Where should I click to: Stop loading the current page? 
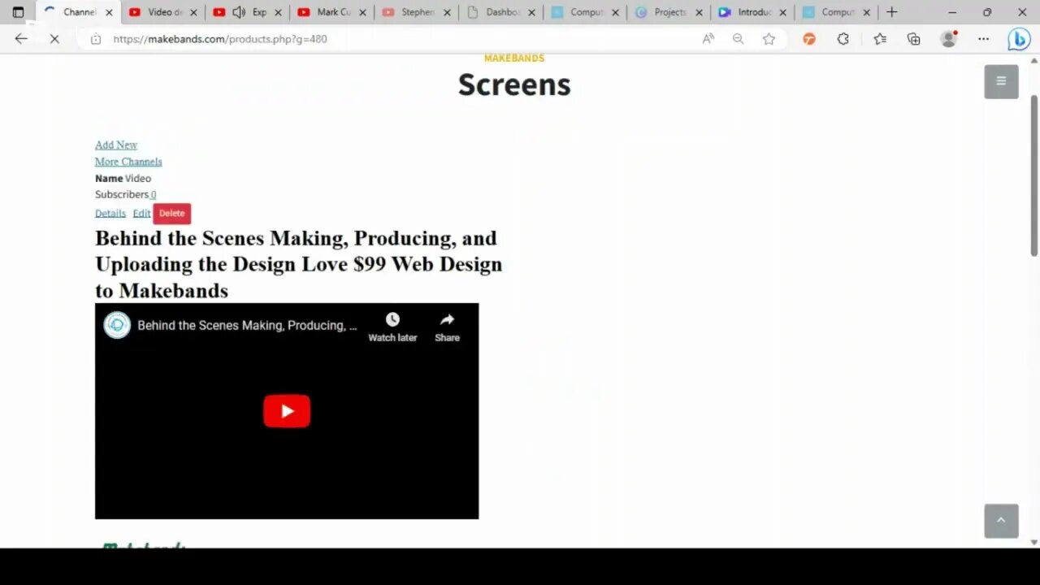coord(54,39)
